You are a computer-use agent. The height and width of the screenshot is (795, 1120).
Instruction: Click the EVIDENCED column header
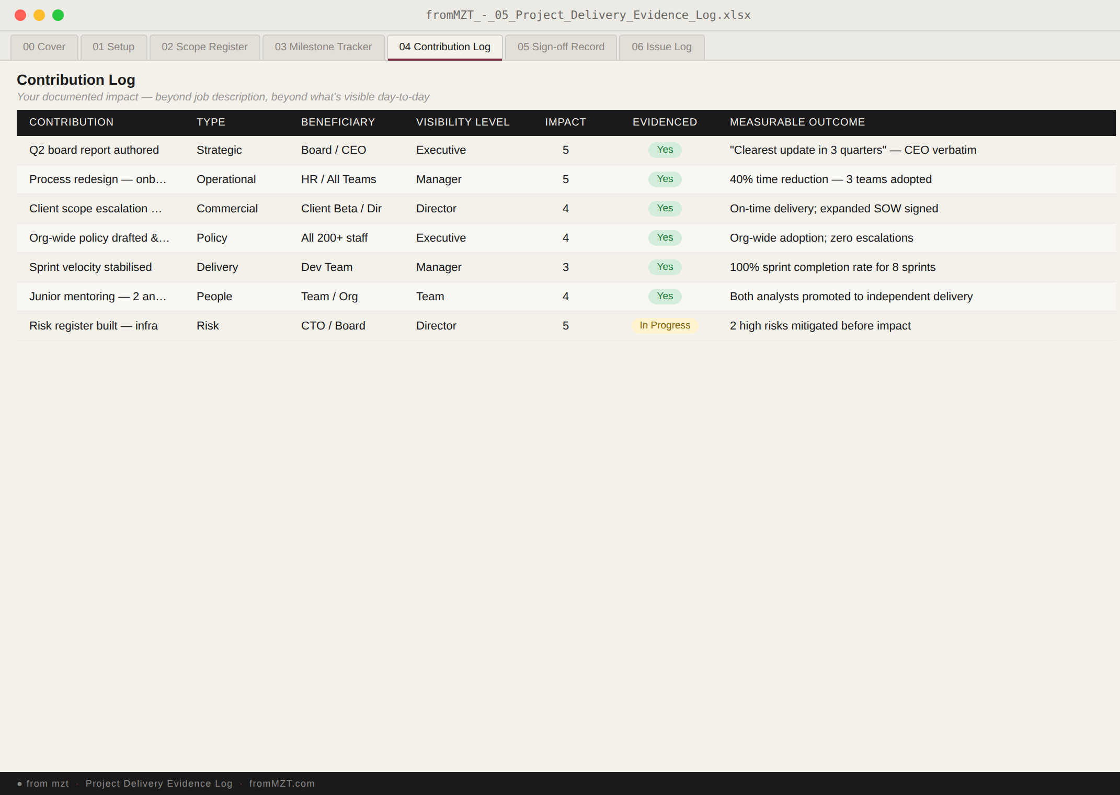[665, 122]
